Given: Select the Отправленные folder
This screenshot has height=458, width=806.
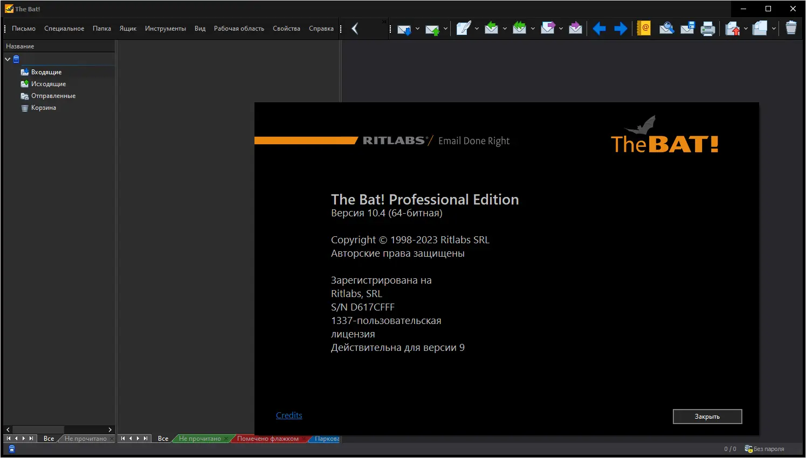Looking at the screenshot, I should click(53, 96).
